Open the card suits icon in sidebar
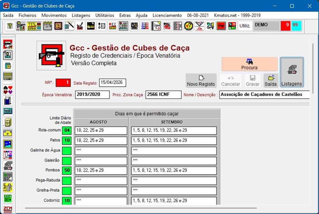 tap(8, 90)
